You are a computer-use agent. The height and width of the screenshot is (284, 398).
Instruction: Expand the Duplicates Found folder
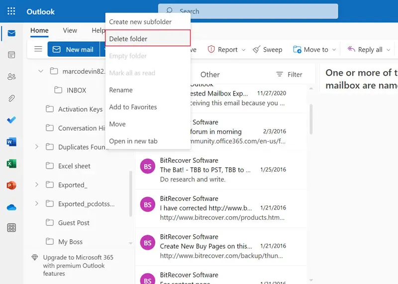coord(36,147)
